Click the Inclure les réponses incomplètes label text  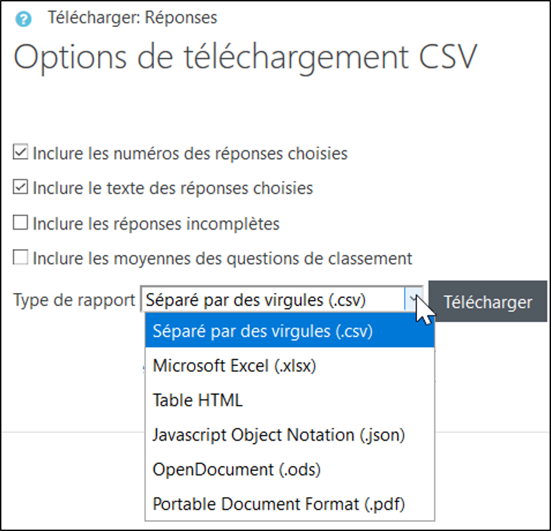156,223
